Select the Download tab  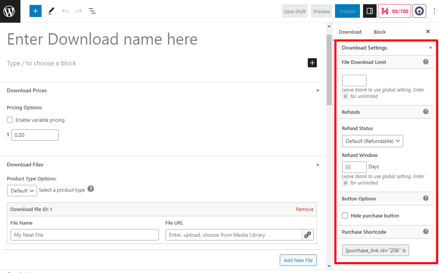pyautogui.click(x=350, y=31)
